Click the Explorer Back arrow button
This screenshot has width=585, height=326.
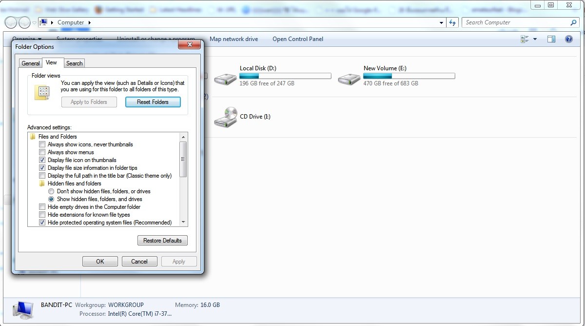point(10,22)
